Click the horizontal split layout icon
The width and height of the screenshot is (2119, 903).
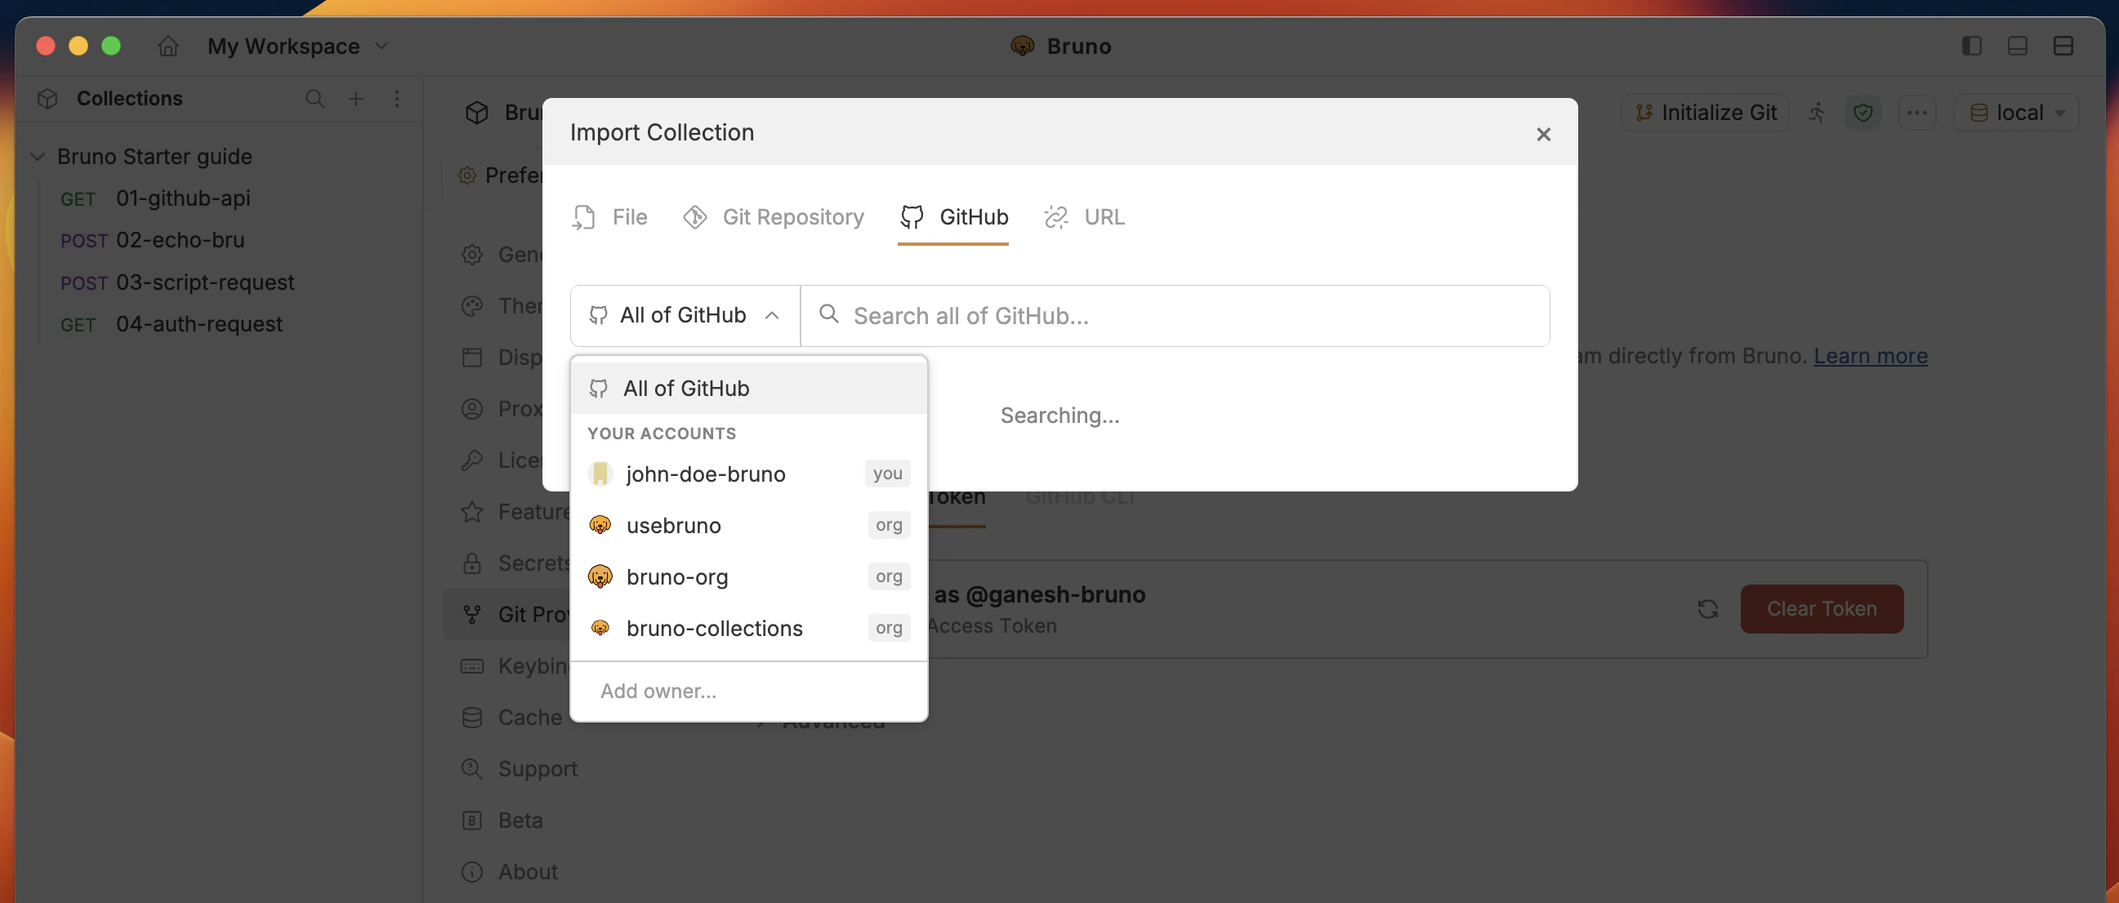(2065, 46)
